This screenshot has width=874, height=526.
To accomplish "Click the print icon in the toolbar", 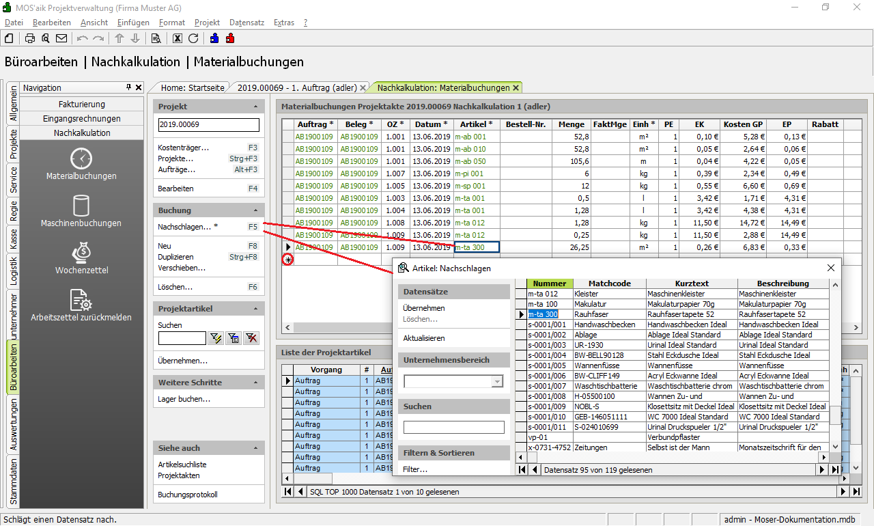I will [x=30, y=38].
